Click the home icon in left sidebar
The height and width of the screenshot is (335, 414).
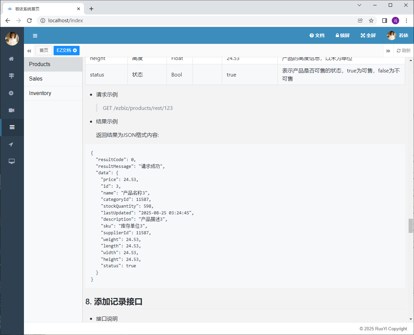coord(11,59)
